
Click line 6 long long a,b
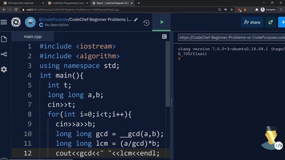[75, 95]
